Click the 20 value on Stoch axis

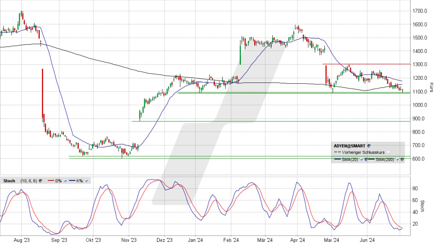click(x=415, y=224)
